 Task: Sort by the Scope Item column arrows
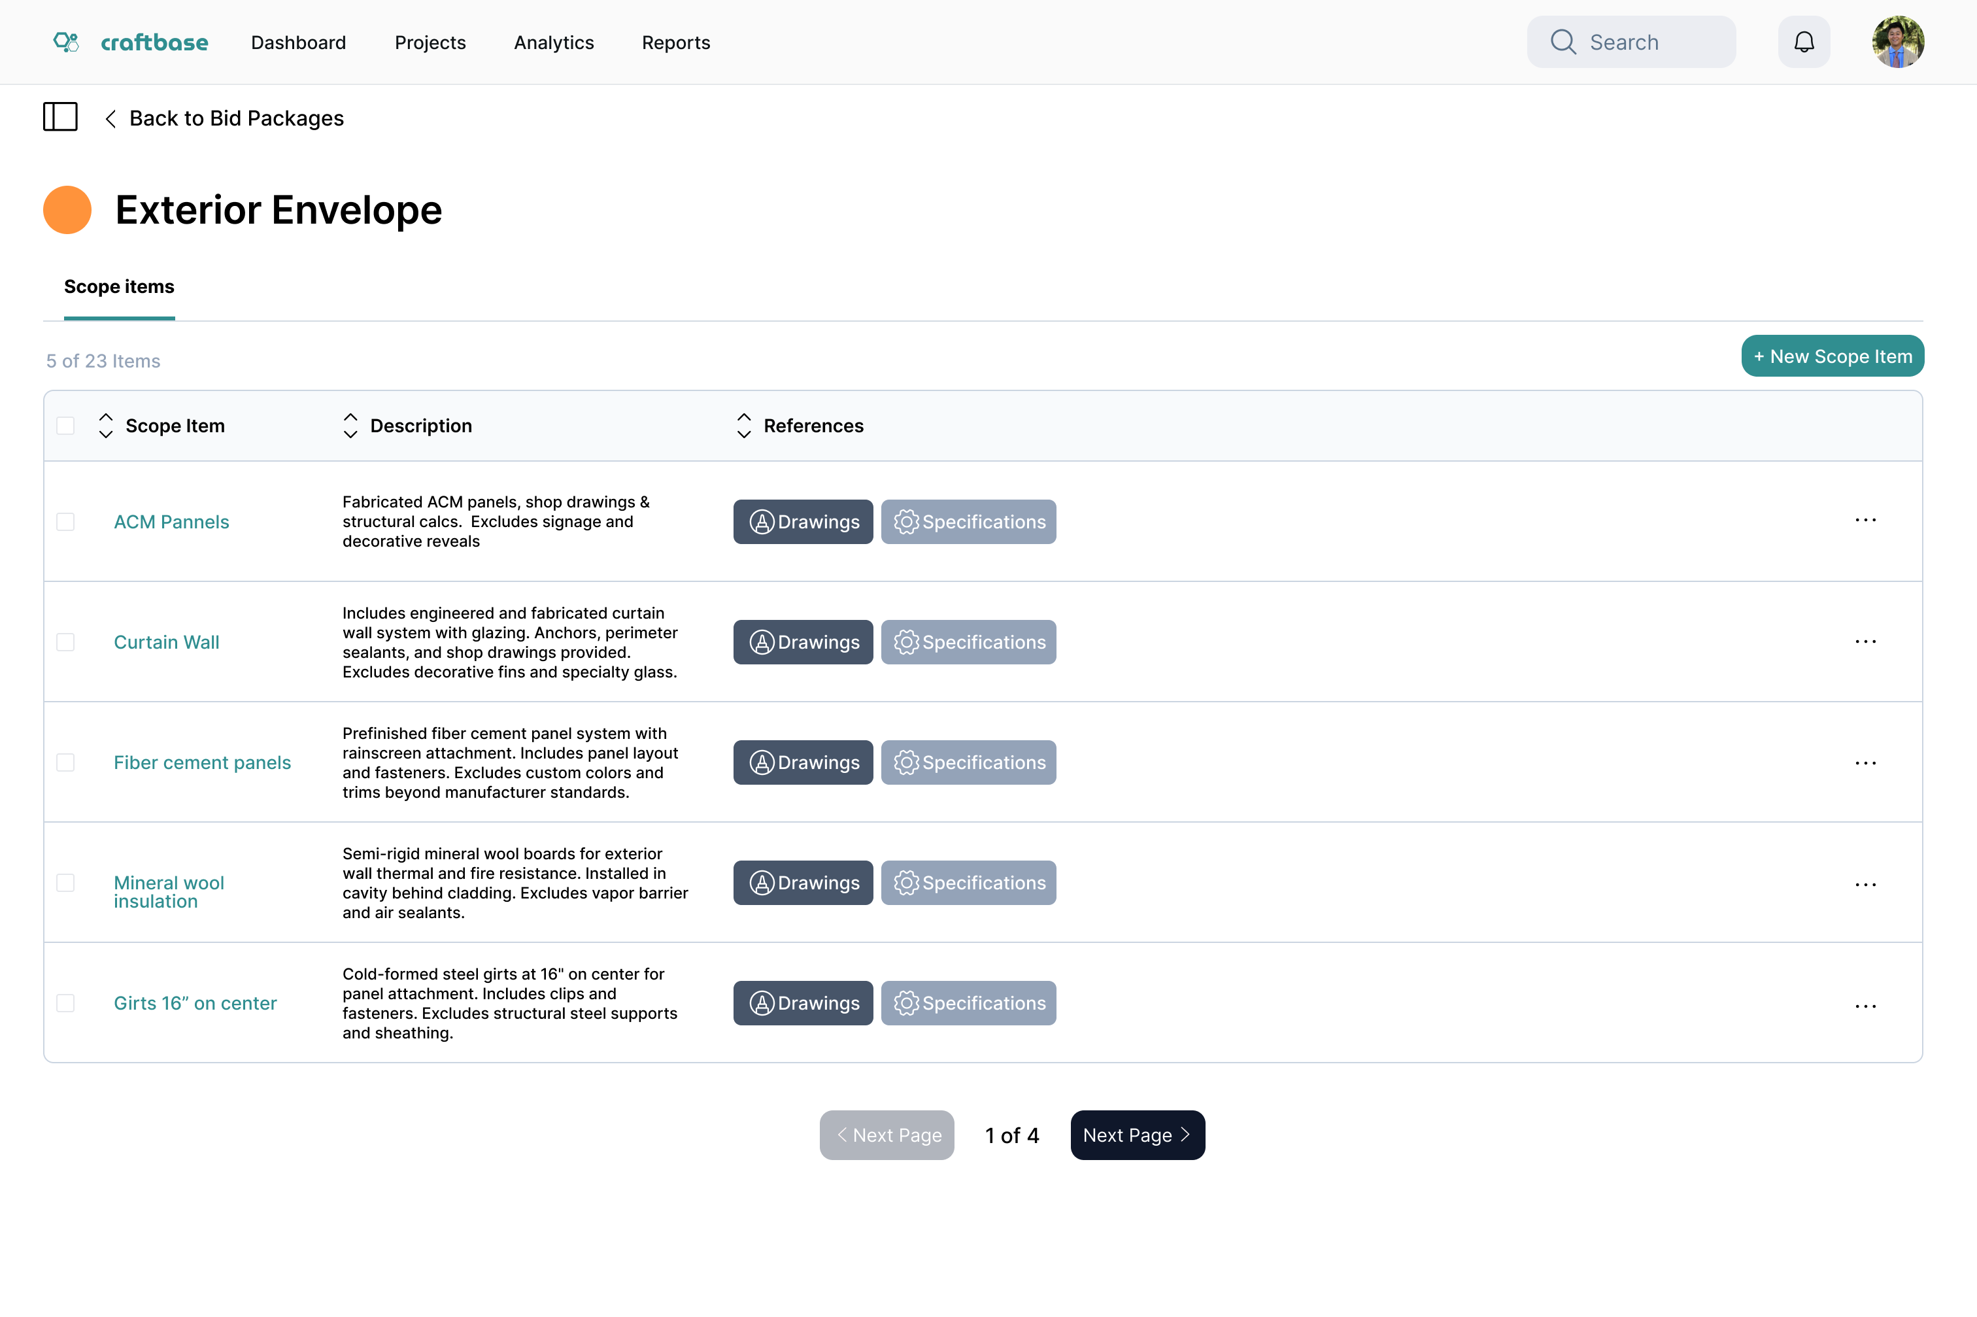point(106,426)
